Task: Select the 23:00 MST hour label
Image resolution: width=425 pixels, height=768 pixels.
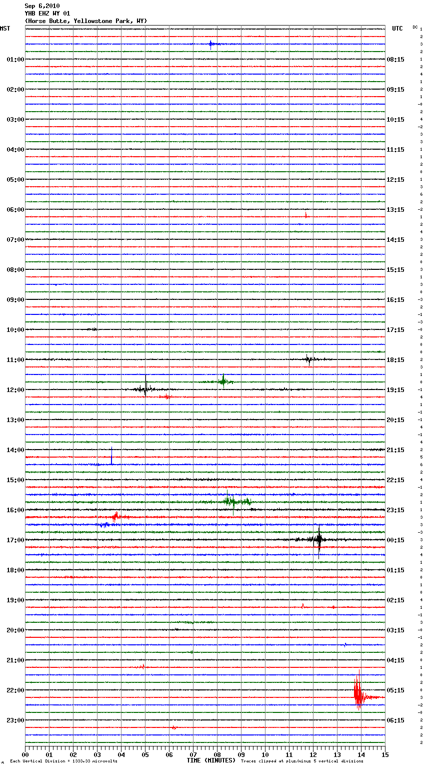Action: tap(15, 720)
